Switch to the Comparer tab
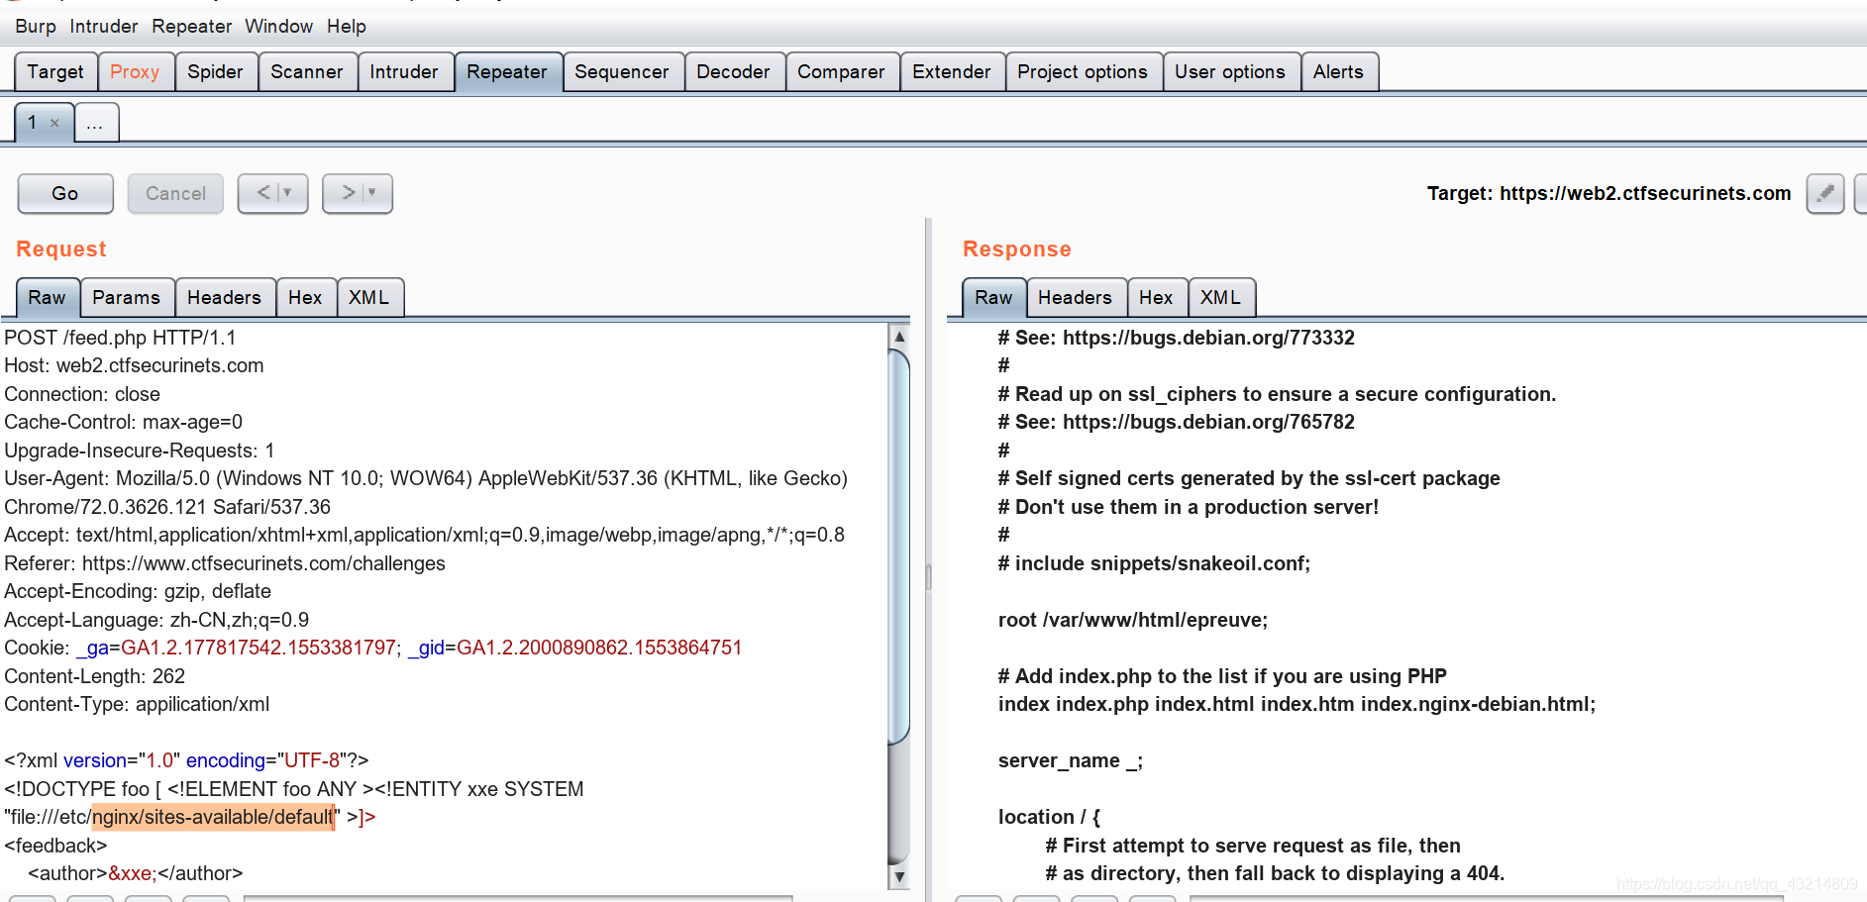This screenshot has width=1867, height=902. point(841,72)
